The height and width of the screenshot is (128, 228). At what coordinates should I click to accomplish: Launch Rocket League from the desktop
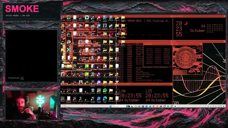click(x=105, y=18)
